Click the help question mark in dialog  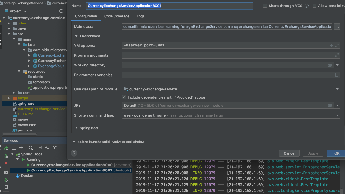[74, 153]
